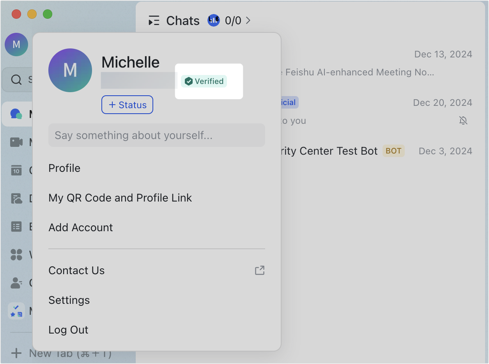
Task: Open Meetings via the video camera icon
Action: tap(16, 142)
